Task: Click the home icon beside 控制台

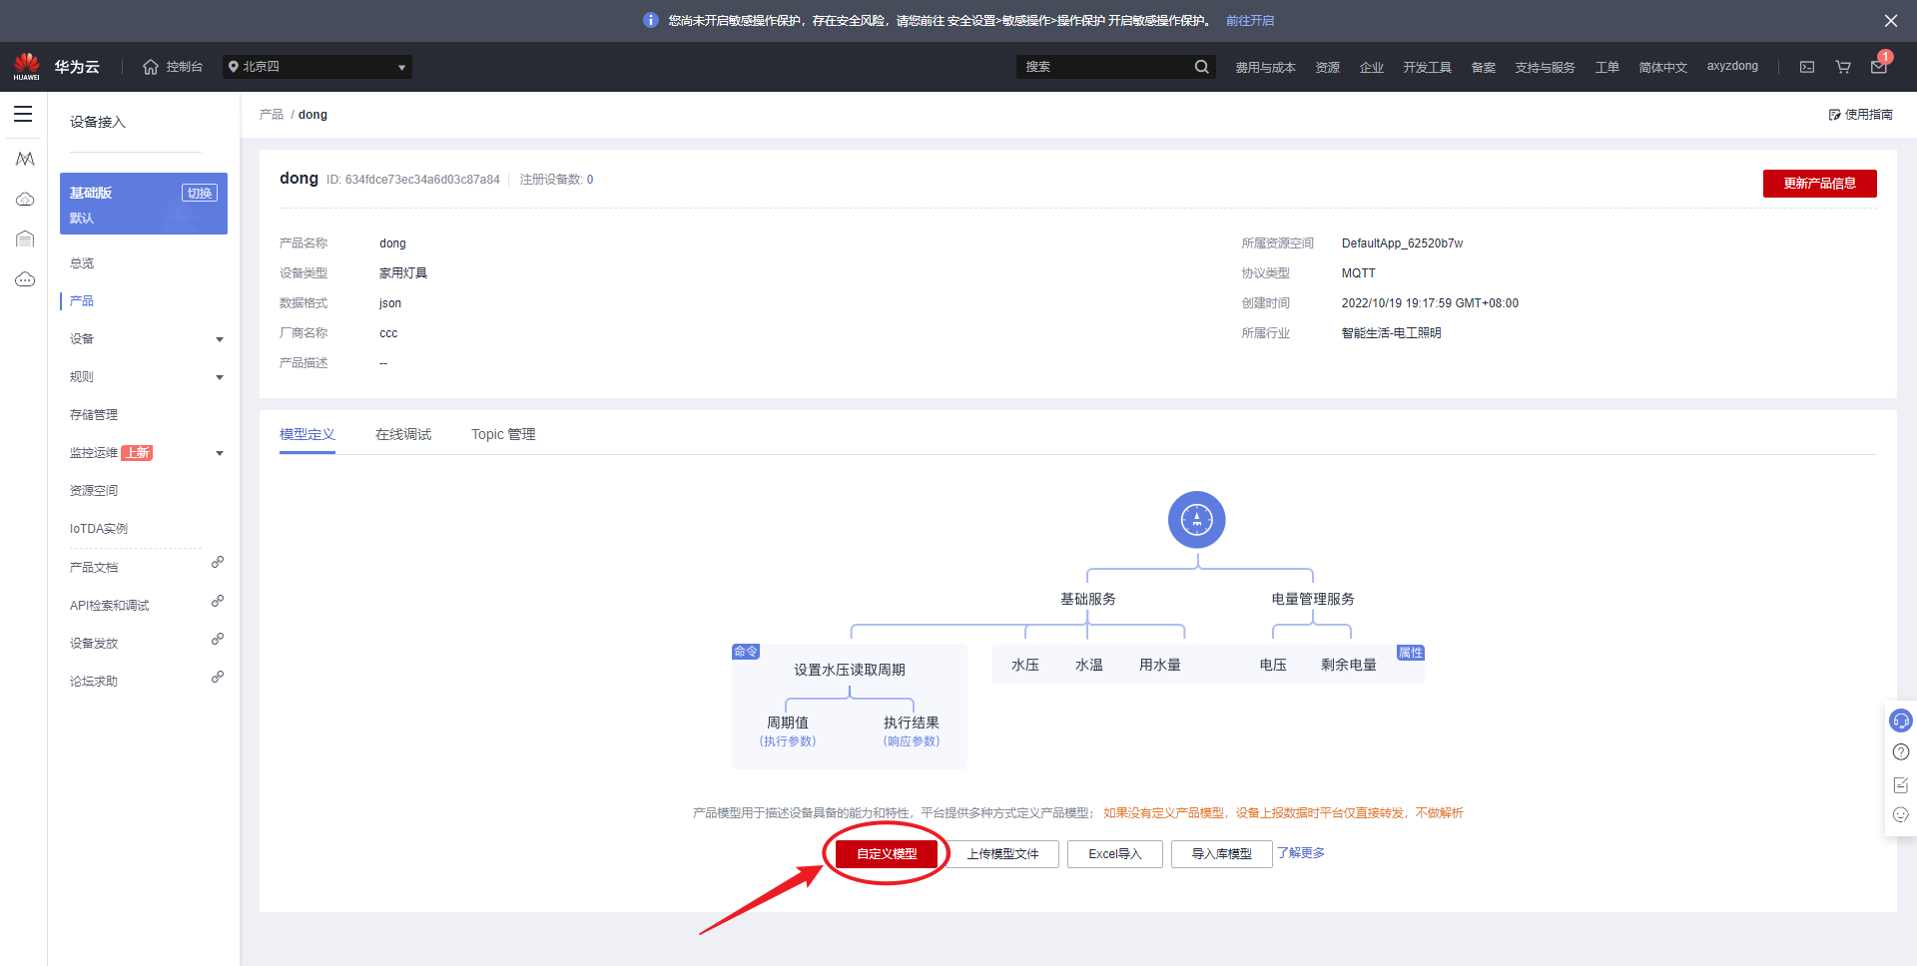Action: (x=151, y=67)
